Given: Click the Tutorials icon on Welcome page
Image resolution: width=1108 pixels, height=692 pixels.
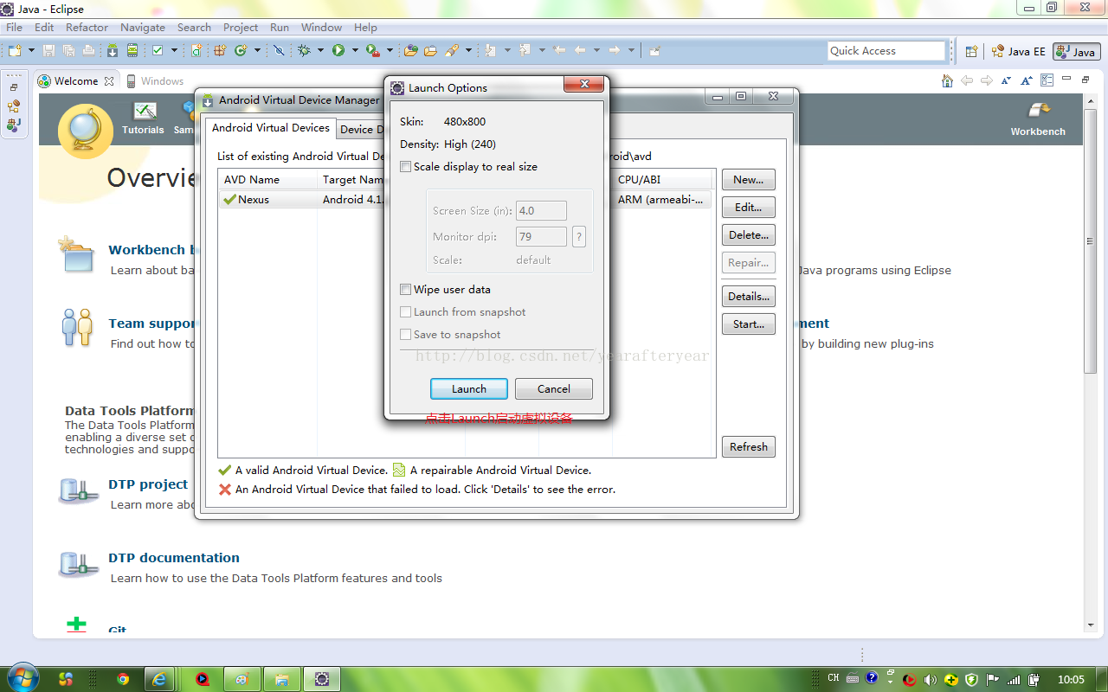Looking at the screenshot, I should [x=145, y=110].
